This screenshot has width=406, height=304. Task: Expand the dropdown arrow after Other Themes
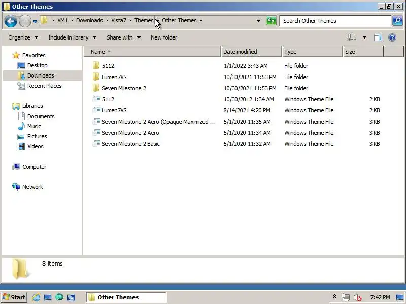pyautogui.click(x=201, y=20)
